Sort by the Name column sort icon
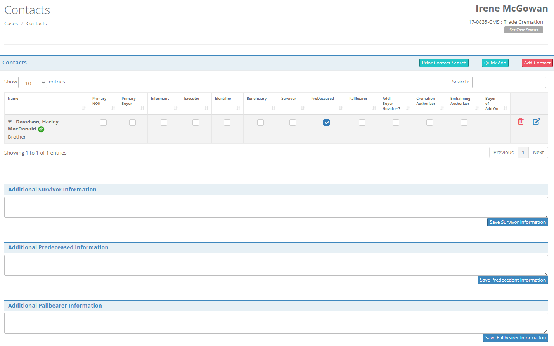The image size is (554, 346). coord(84,108)
